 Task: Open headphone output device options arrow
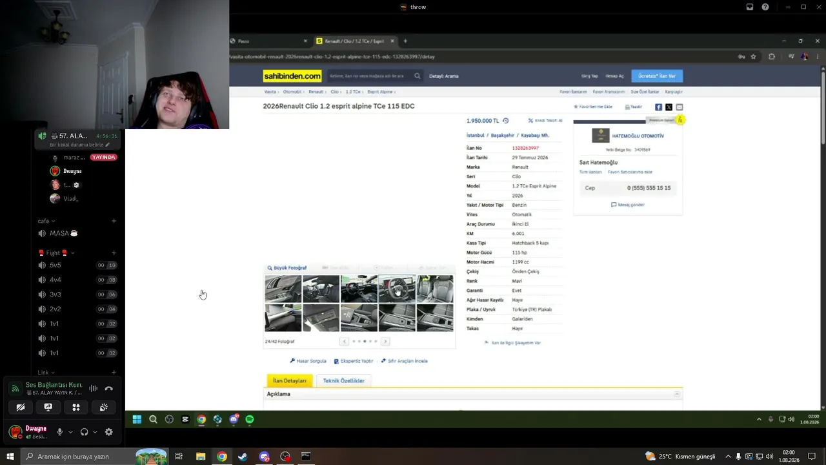pos(95,432)
